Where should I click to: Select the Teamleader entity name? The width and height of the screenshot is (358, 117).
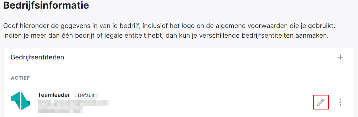click(x=54, y=95)
